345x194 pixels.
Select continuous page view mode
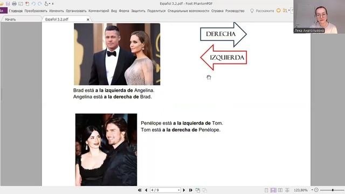(273, 190)
